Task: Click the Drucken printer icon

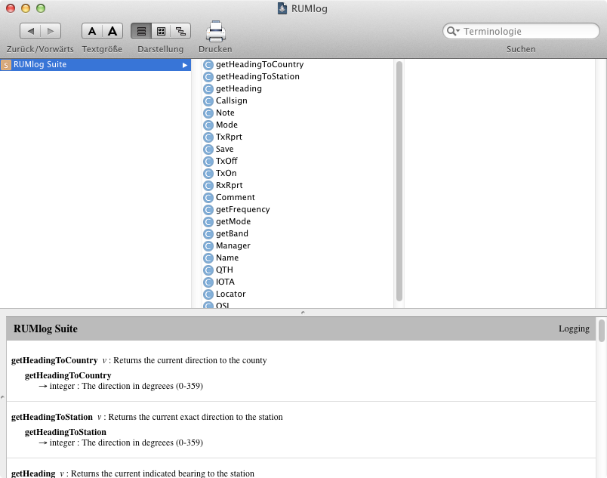Action: [x=216, y=32]
